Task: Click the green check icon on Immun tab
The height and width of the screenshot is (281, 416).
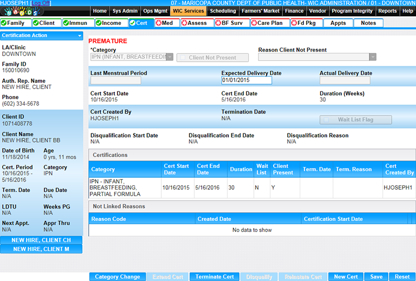Action: click(67, 23)
